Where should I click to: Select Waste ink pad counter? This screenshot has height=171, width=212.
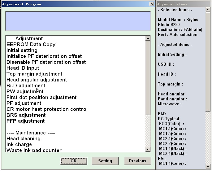[x=34, y=150]
